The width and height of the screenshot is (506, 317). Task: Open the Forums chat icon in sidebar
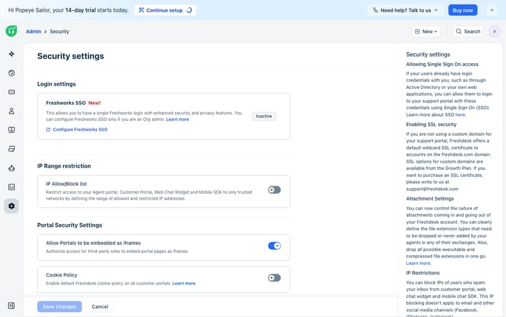click(x=12, y=149)
